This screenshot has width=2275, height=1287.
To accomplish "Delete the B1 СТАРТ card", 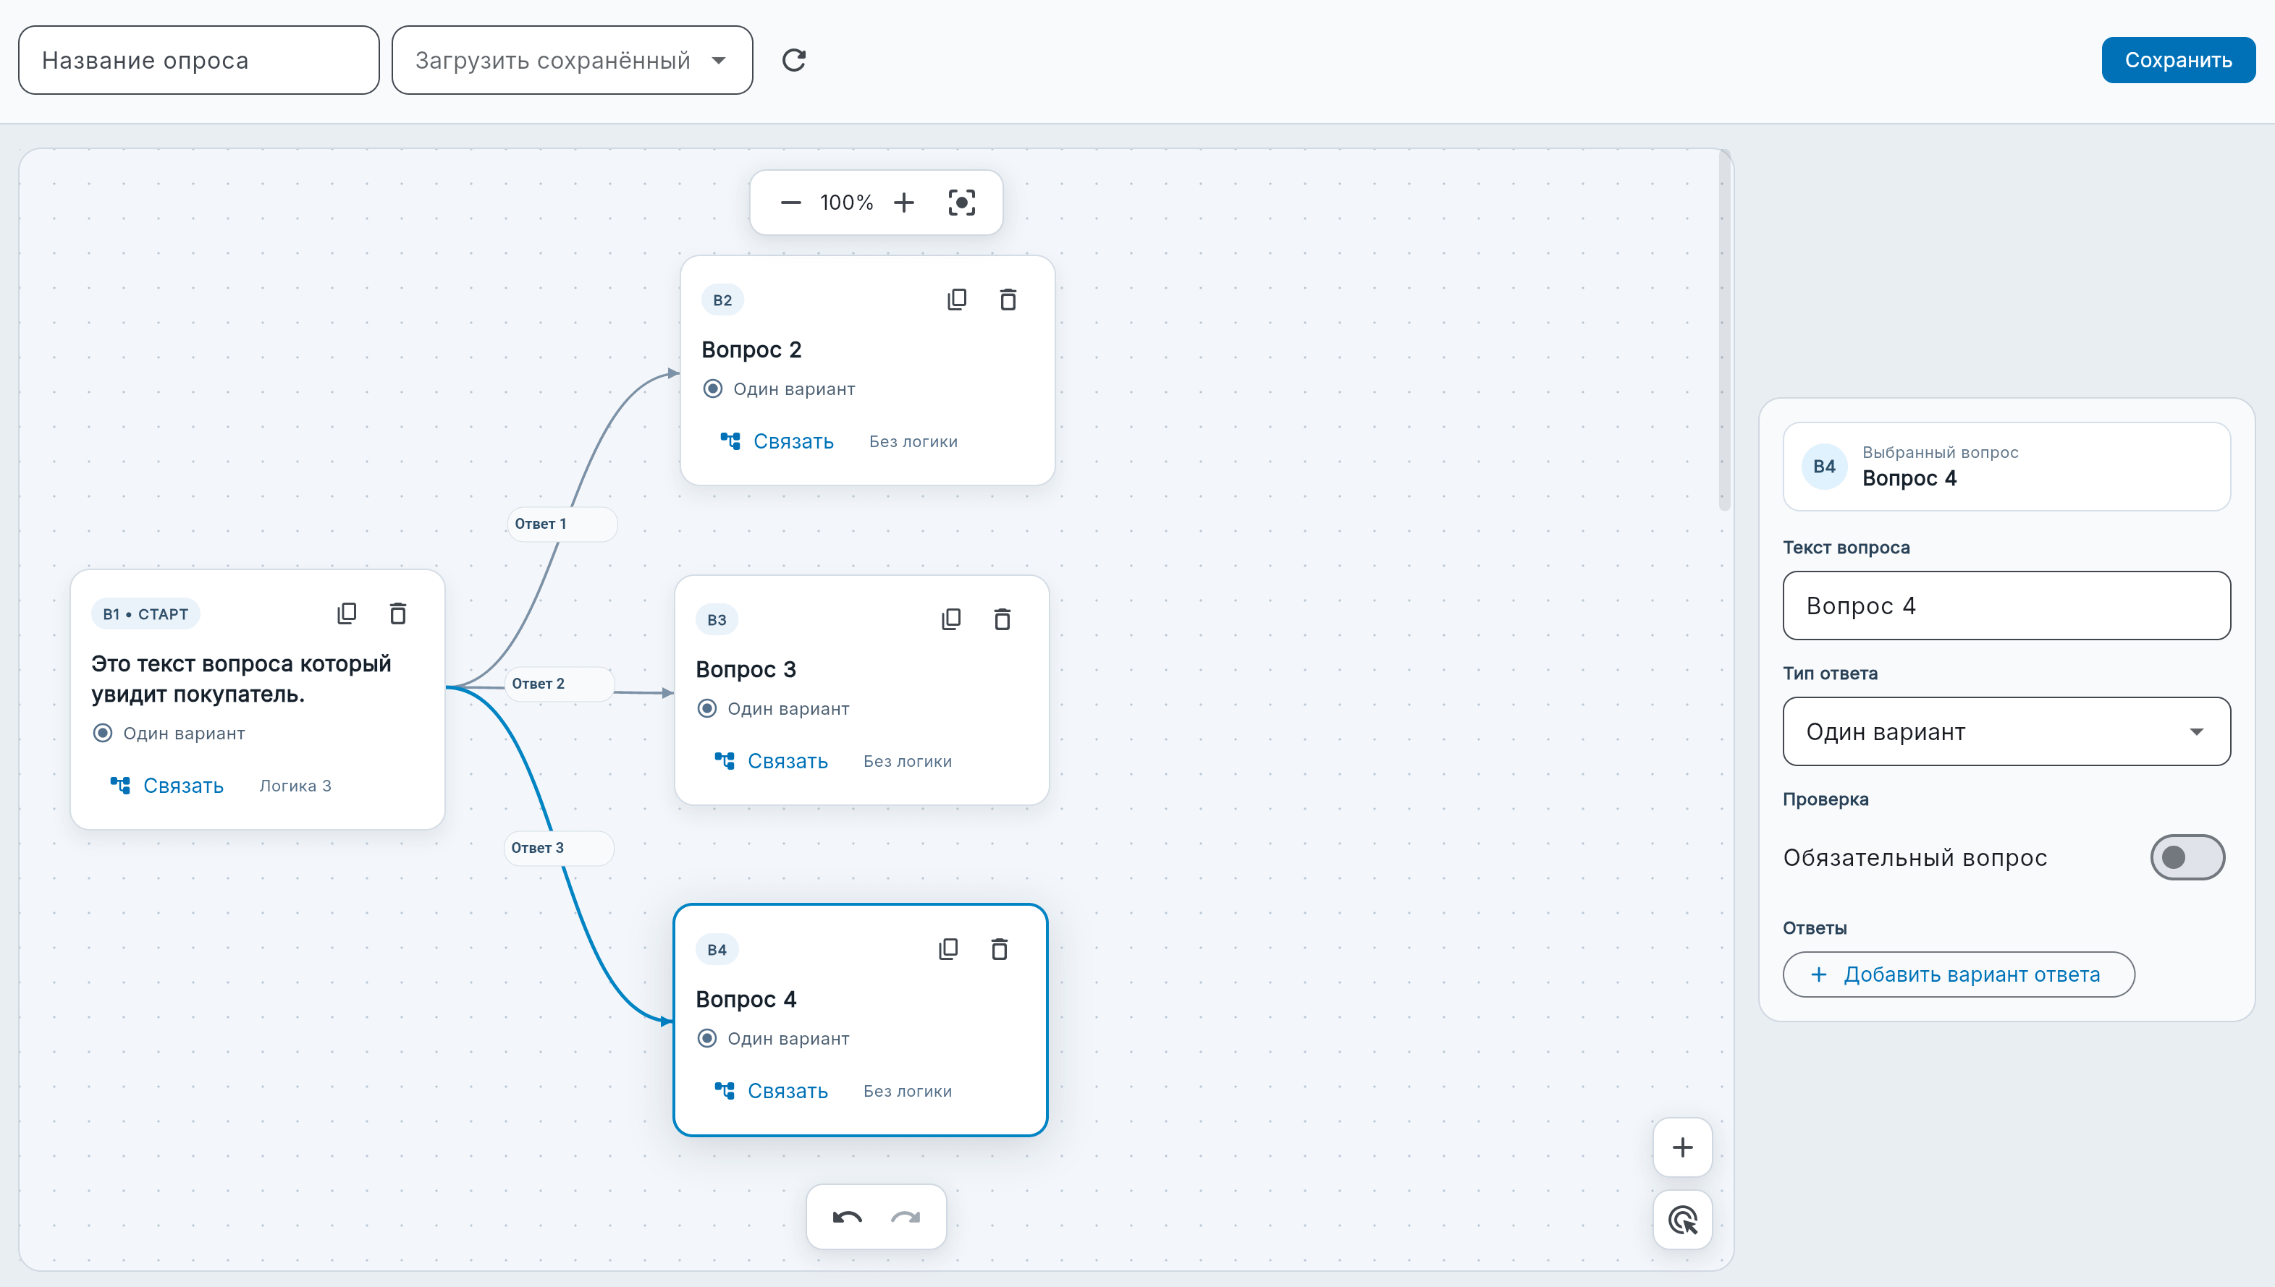I will [x=398, y=613].
